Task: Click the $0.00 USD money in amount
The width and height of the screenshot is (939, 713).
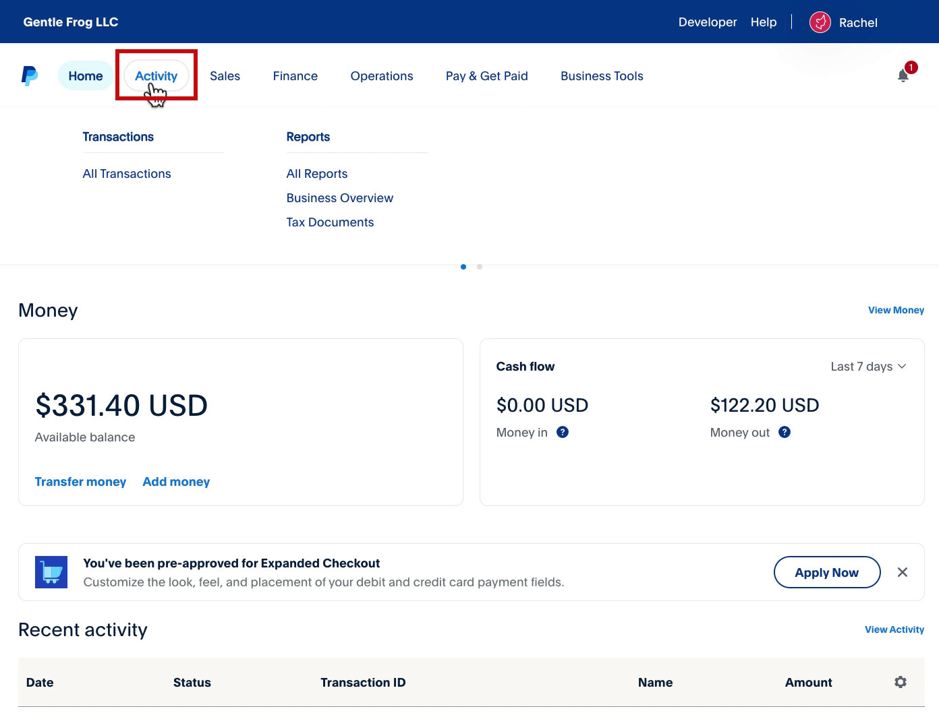Action: pos(542,405)
